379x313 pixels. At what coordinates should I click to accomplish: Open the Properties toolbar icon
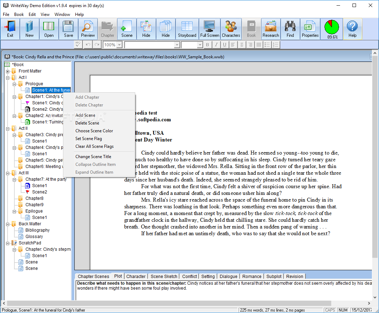click(x=310, y=29)
